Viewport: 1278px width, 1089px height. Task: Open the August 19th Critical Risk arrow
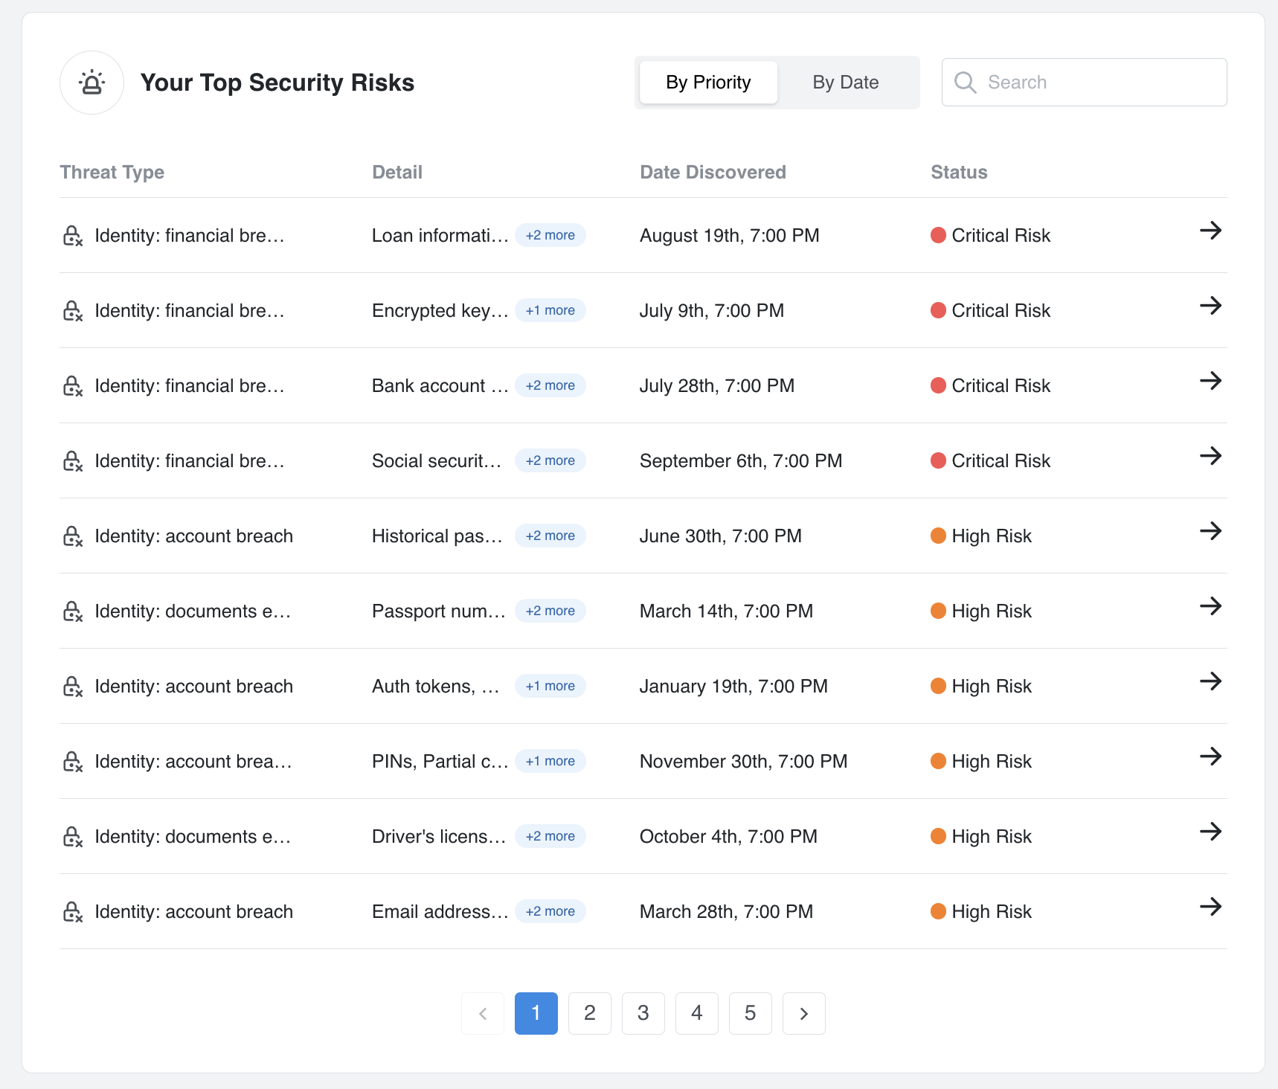tap(1210, 231)
